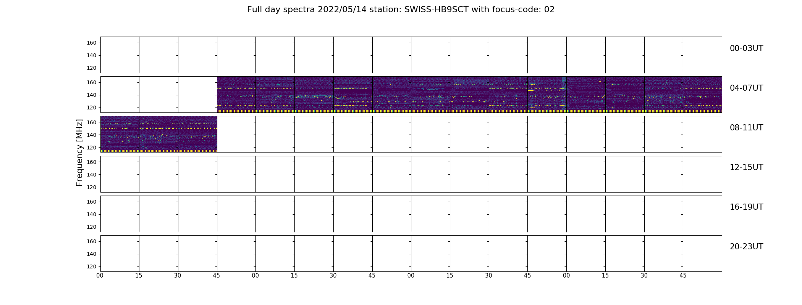Select the "12-15UT" row label
The width and height of the screenshot is (802, 305).
pos(746,167)
